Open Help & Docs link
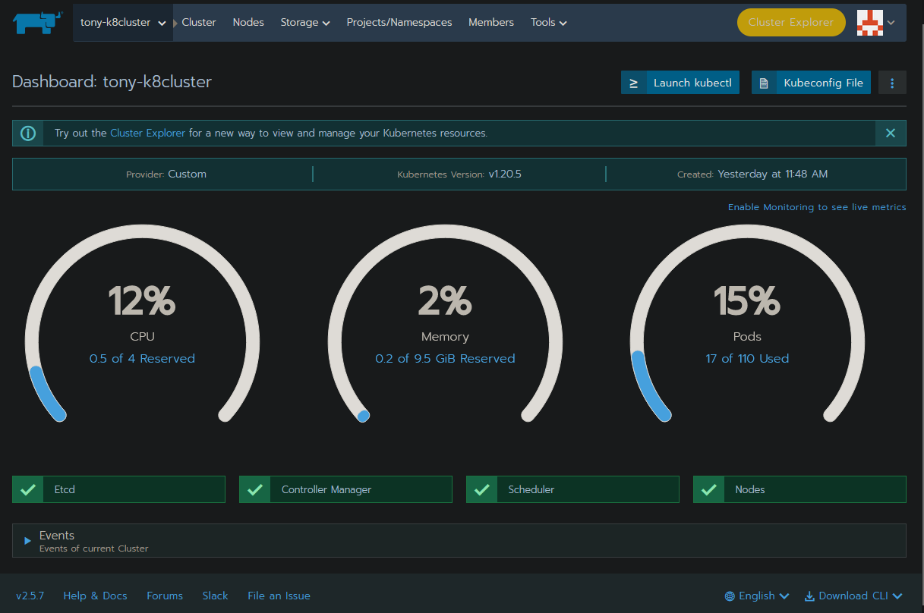The image size is (924, 613). (x=95, y=596)
